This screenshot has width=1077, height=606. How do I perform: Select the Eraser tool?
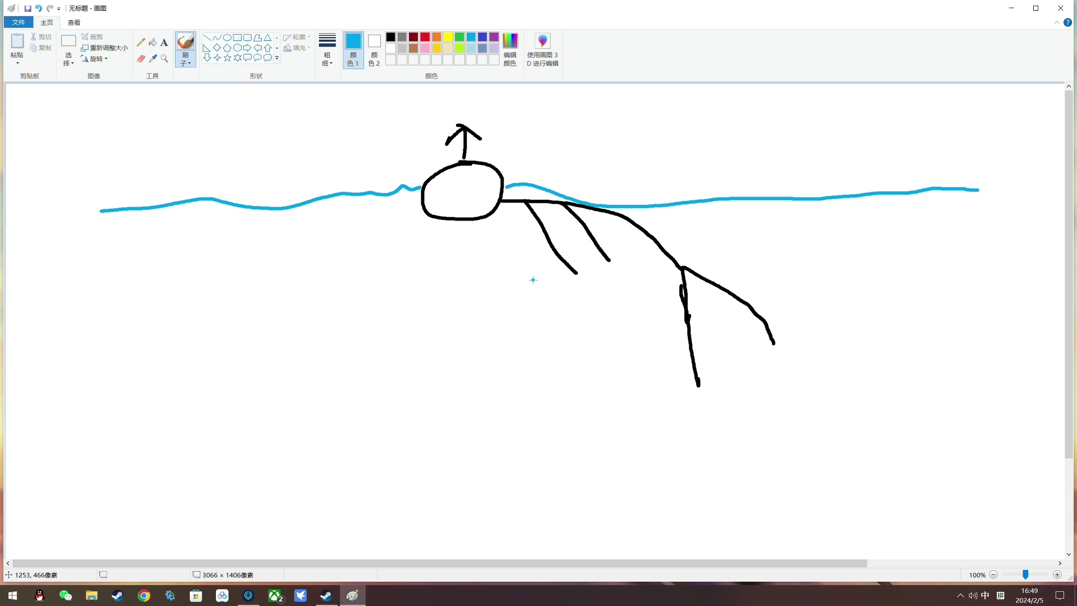pyautogui.click(x=141, y=58)
